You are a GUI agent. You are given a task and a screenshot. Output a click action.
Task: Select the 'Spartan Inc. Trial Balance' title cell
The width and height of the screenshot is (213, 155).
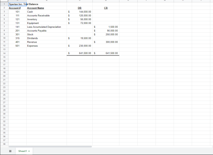click(17, 4)
